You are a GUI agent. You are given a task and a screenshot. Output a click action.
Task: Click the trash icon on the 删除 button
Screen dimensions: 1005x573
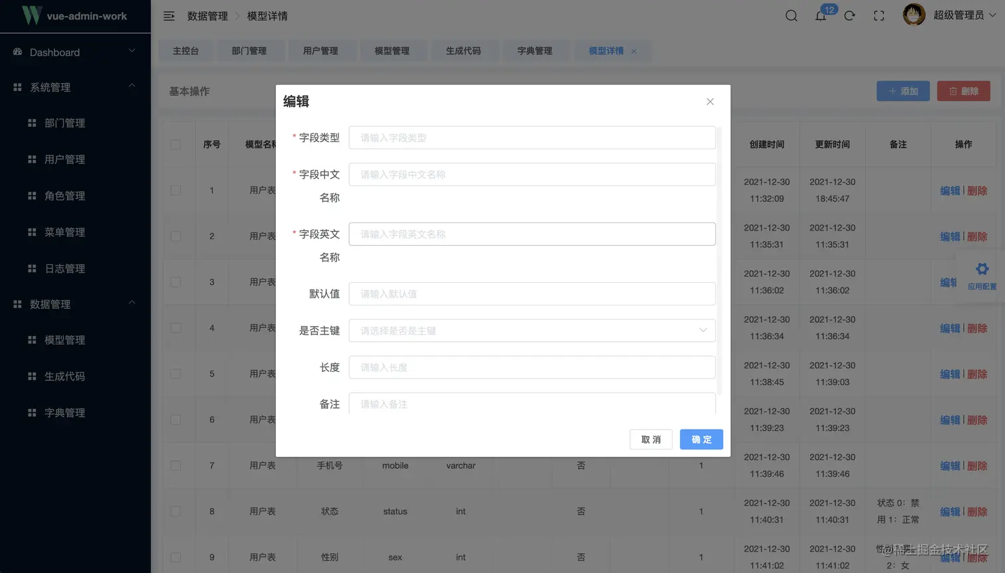click(x=953, y=91)
